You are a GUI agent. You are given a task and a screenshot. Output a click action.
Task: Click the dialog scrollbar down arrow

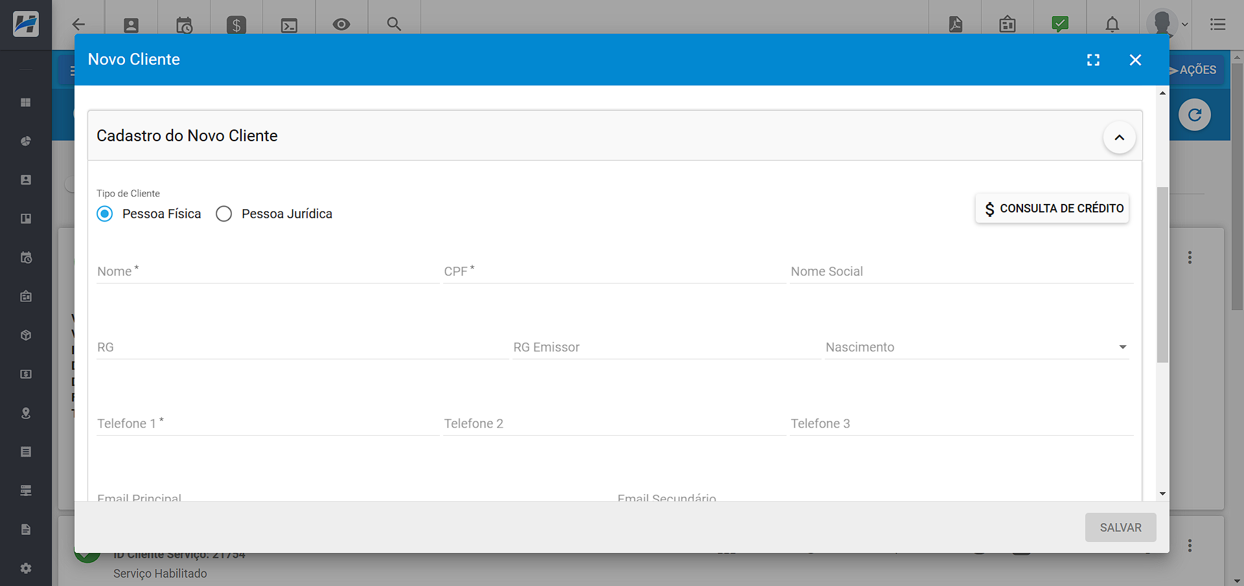click(x=1162, y=494)
